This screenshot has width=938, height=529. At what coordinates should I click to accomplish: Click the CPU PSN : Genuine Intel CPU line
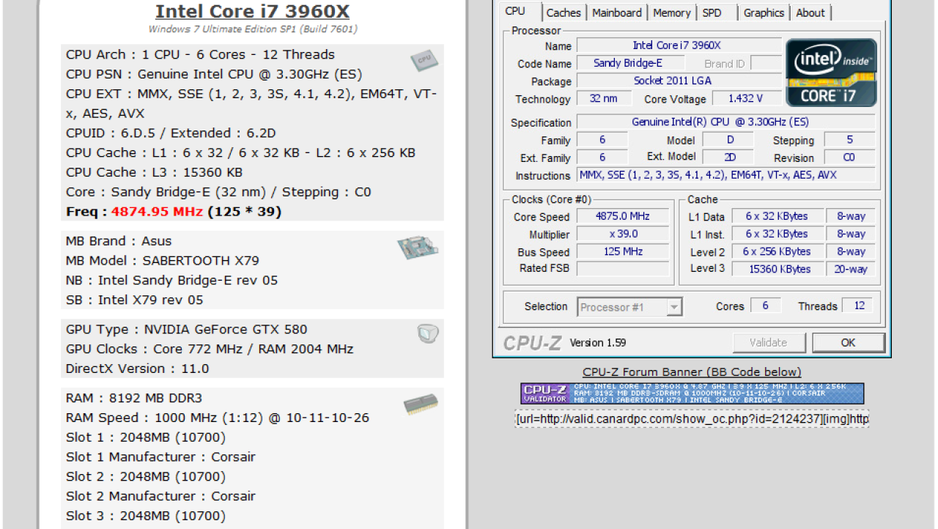point(214,74)
